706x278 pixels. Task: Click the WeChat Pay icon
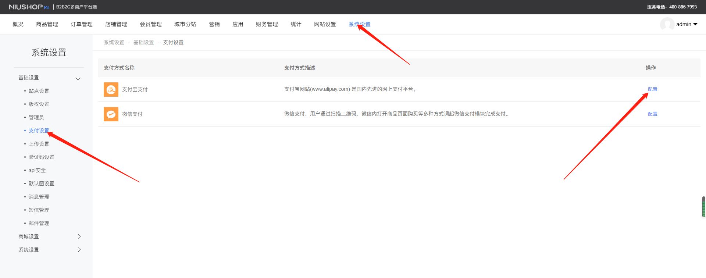tap(111, 114)
